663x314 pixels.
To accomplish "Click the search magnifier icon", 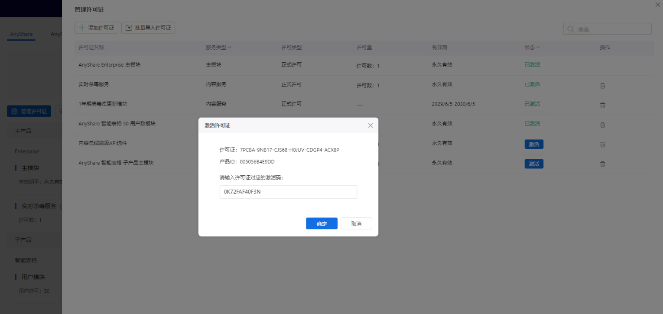I will tap(571, 29).
